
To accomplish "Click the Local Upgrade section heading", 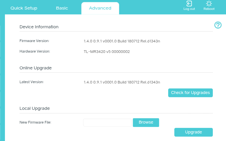I will tap(34, 108).
